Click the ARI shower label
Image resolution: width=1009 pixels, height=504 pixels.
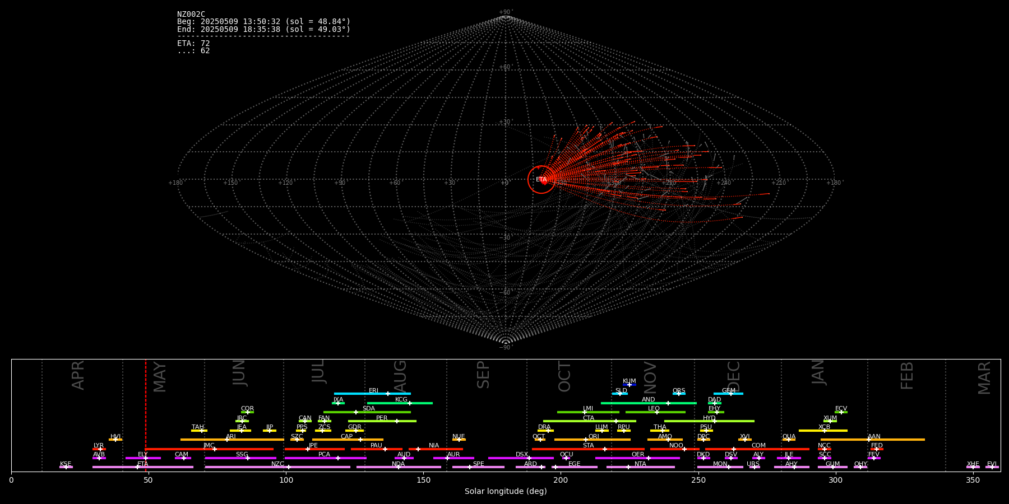231,437
